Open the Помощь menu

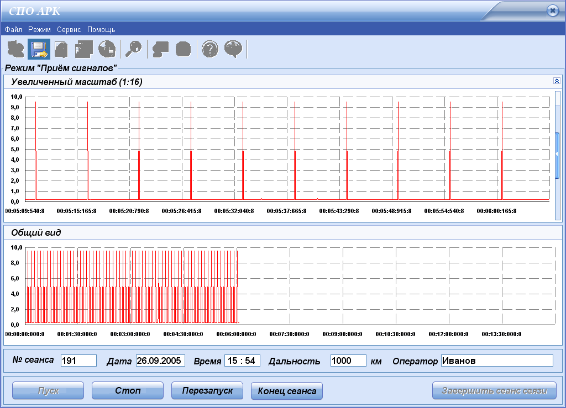101,29
